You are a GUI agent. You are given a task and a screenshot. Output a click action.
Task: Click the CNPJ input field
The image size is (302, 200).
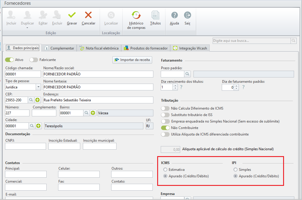click(26, 146)
